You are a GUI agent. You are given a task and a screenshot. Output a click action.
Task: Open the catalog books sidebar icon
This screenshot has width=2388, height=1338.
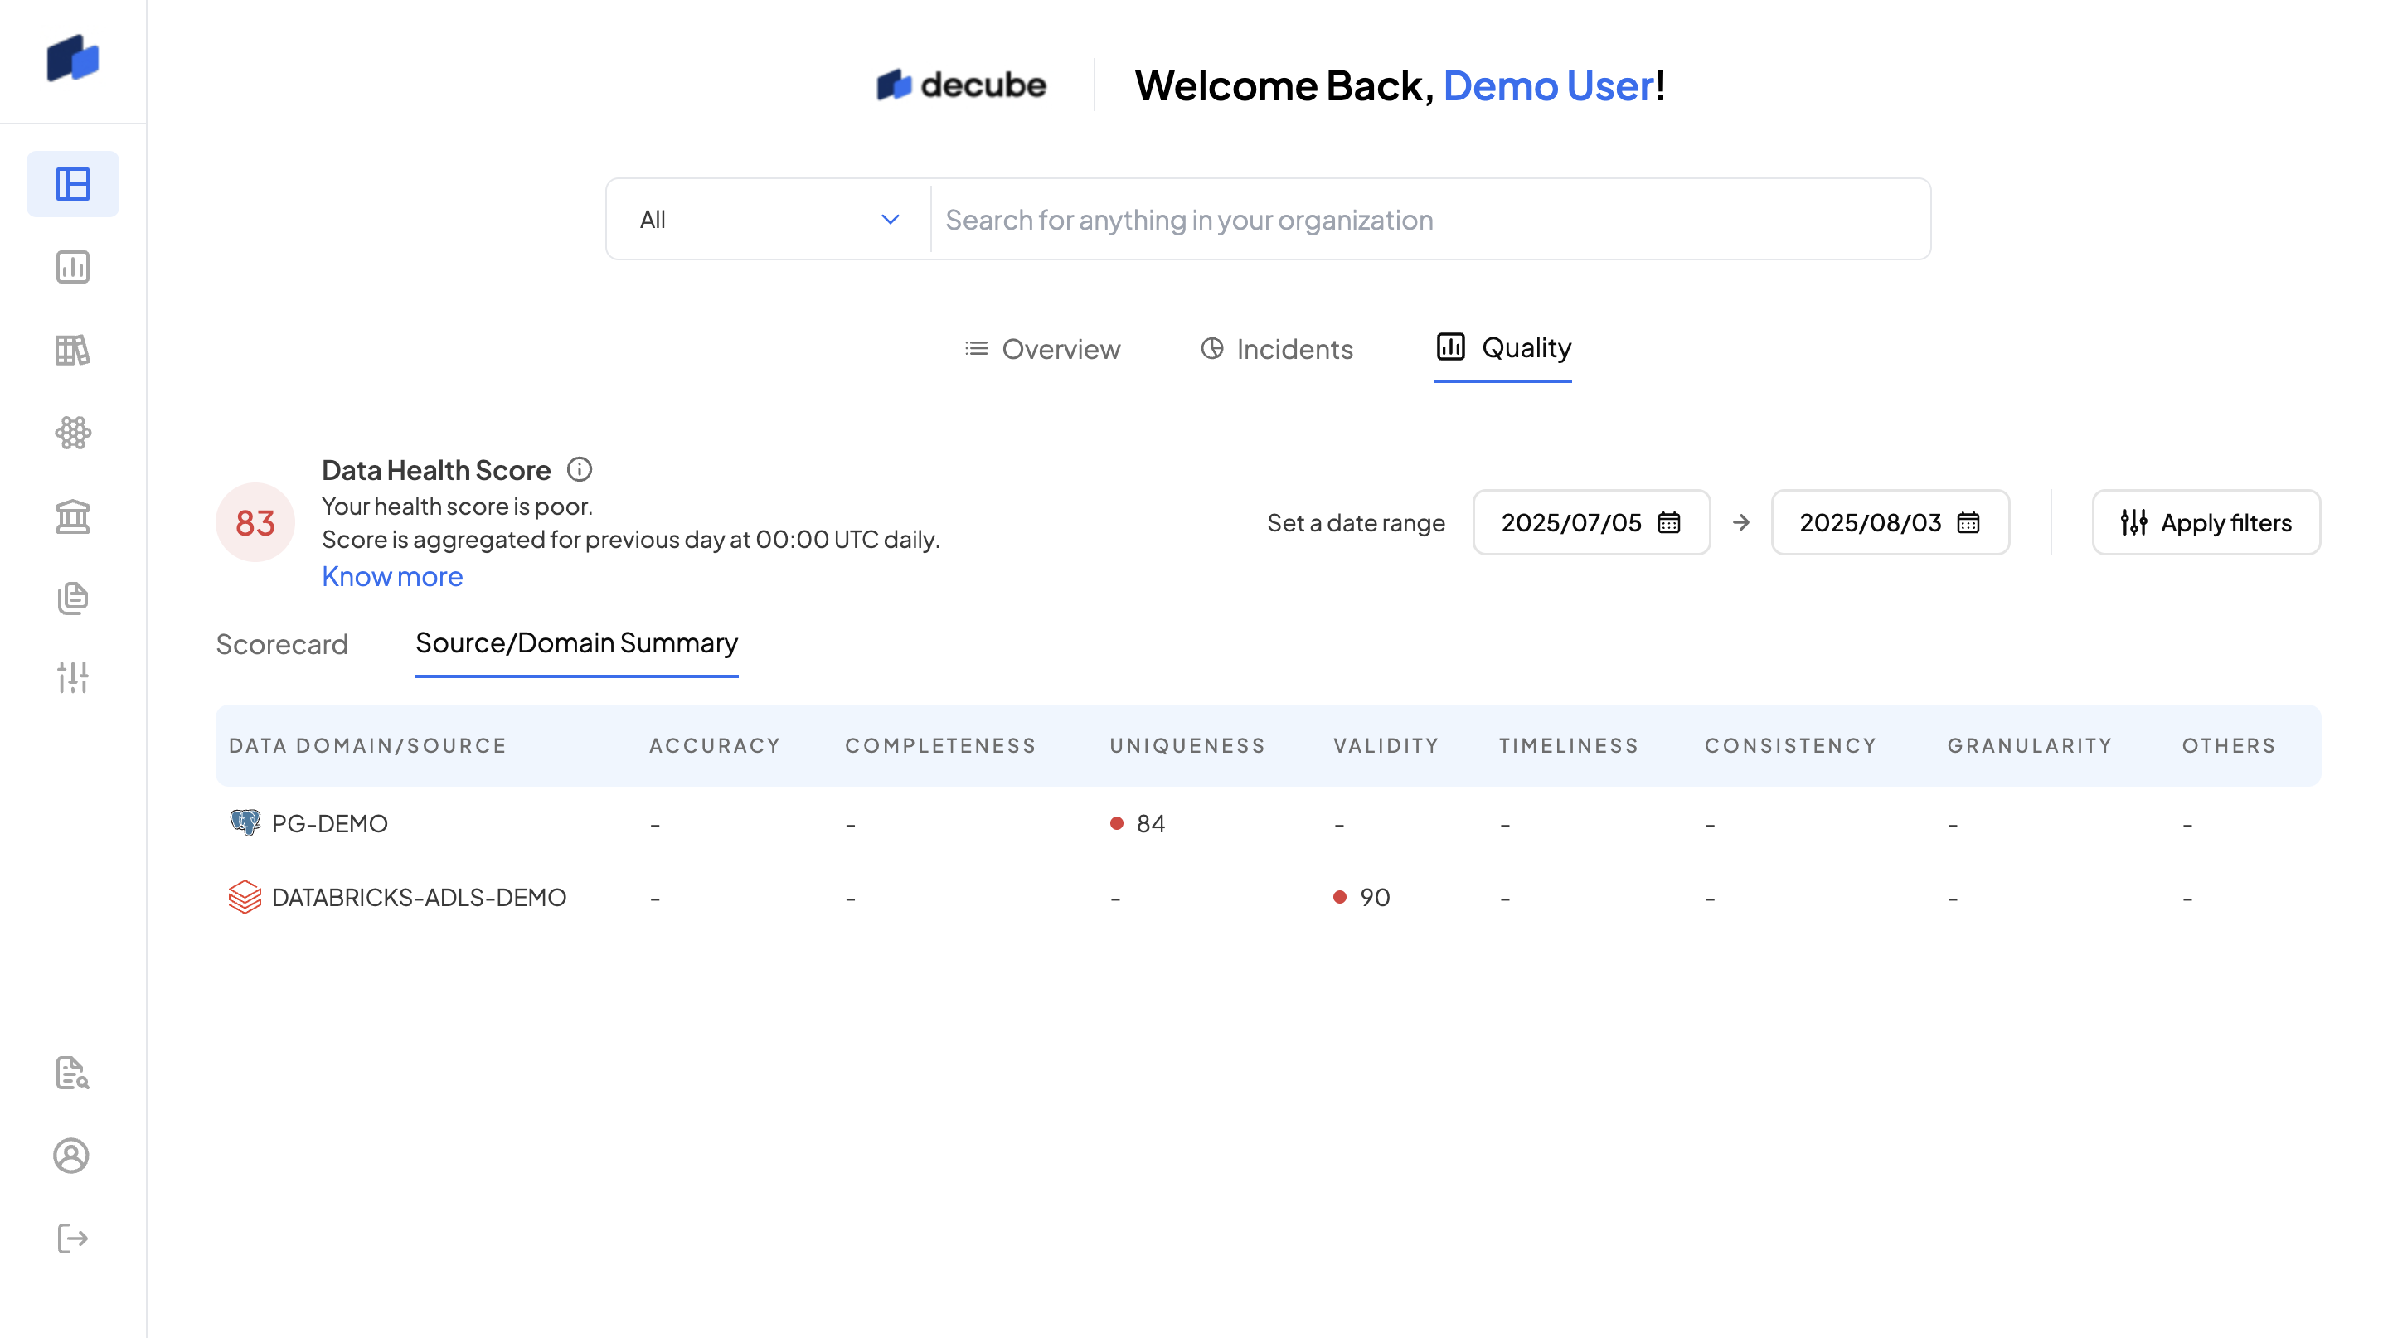coord(72,351)
